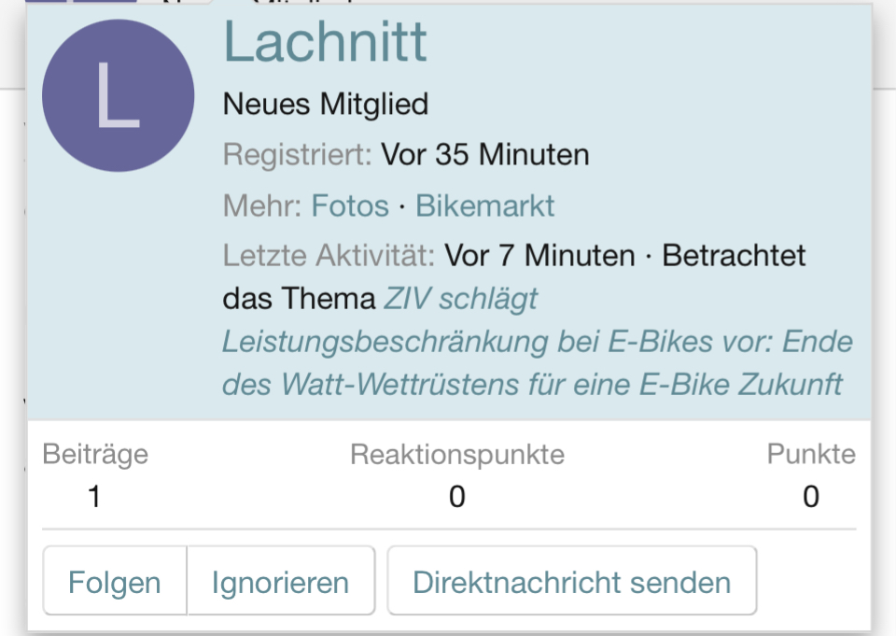
Task: Click the "Letzte Aktivität:" label
Action: point(329,254)
